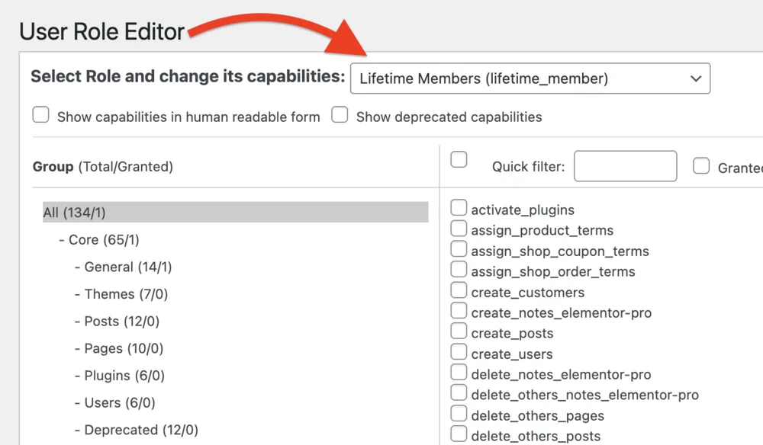Toggle the Granted Only filter checkbox

[701, 166]
